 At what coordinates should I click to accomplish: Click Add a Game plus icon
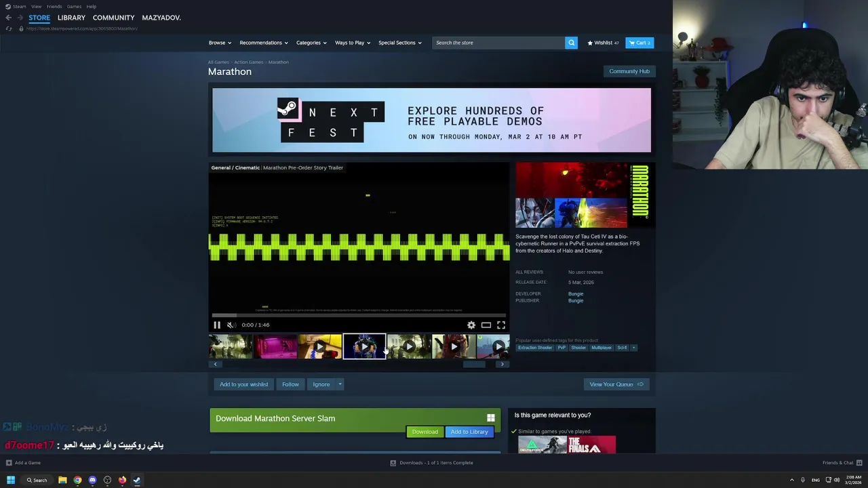click(9, 463)
